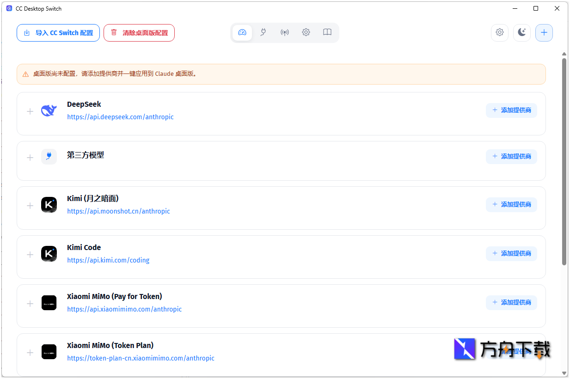
Task: Click the CC Desktop Switch title bar icon
Action: [x=9, y=8]
